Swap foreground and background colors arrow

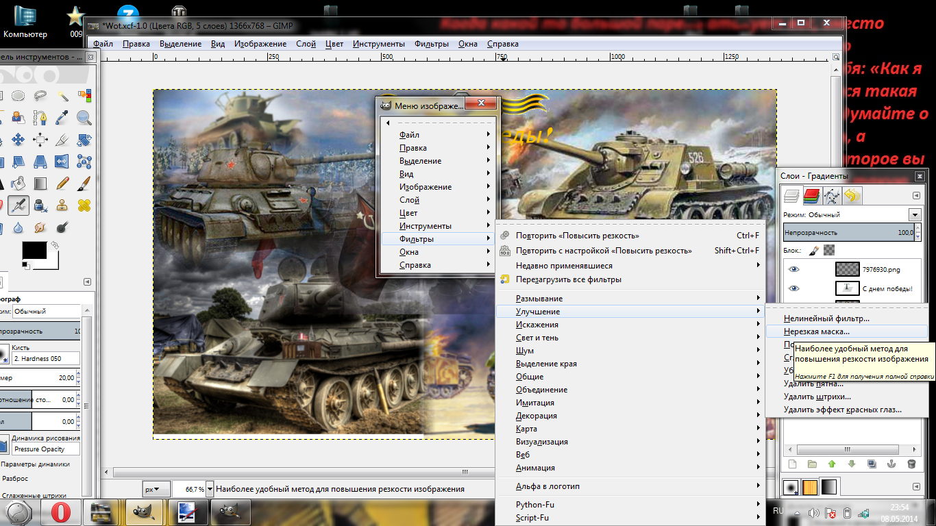55,245
